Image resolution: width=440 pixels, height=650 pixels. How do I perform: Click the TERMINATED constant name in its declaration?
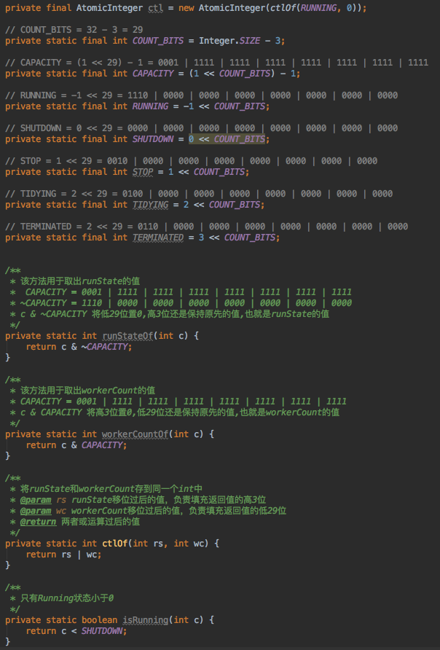point(158,237)
